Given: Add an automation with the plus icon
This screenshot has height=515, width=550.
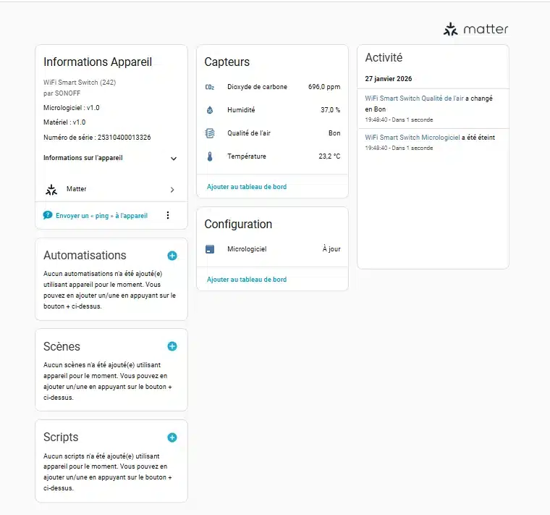Looking at the screenshot, I should (172, 256).
